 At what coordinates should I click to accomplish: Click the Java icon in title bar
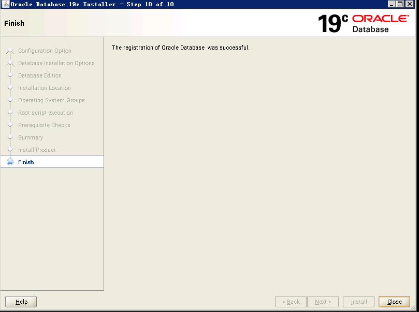[x=5, y=4]
